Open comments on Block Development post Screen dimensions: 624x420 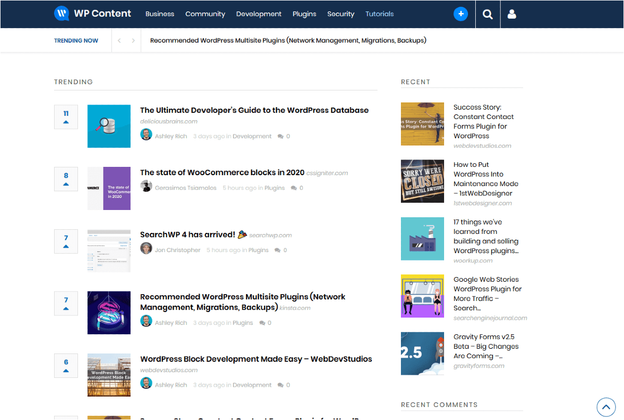coord(284,385)
